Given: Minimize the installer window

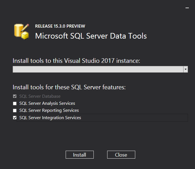Looking at the screenshot, I should point(187,8).
